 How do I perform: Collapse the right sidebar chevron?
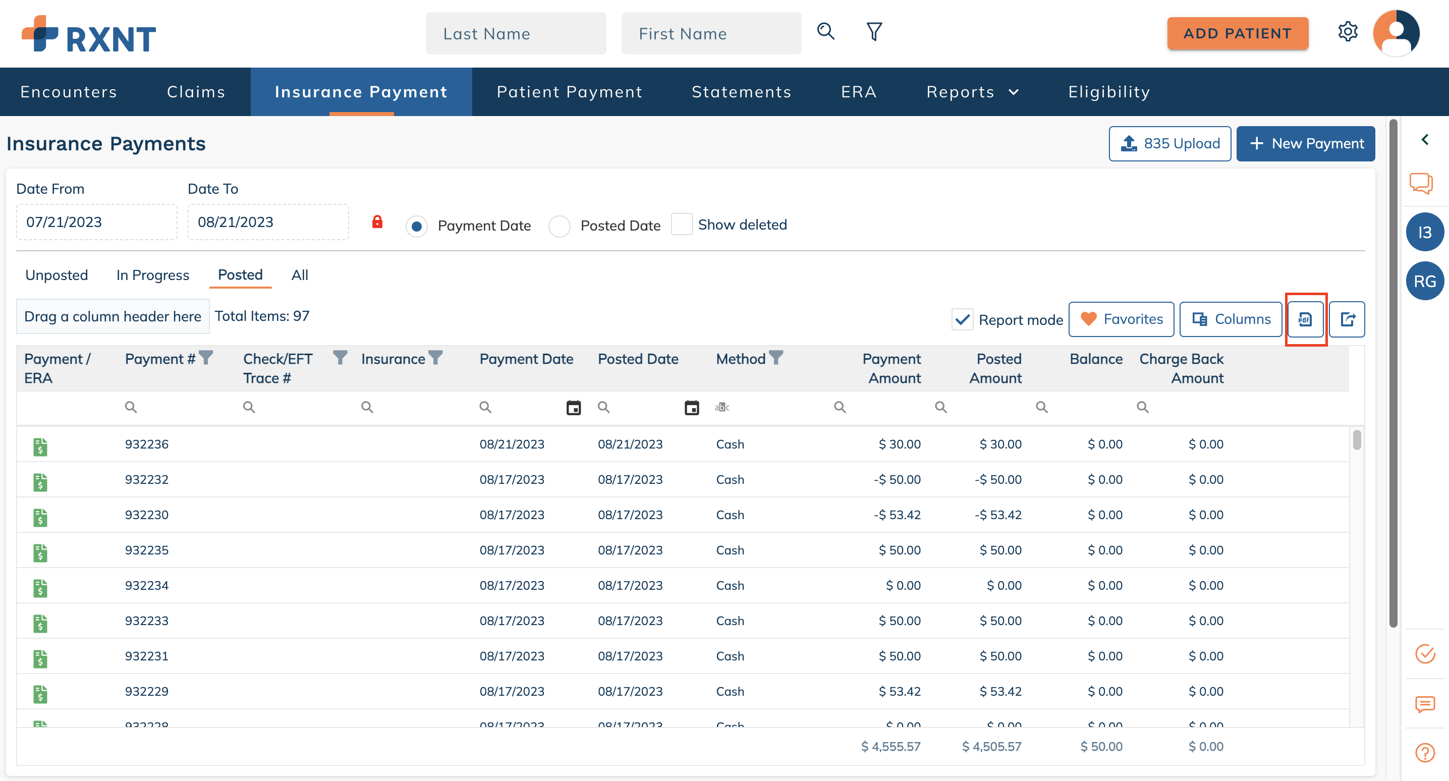(x=1425, y=140)
